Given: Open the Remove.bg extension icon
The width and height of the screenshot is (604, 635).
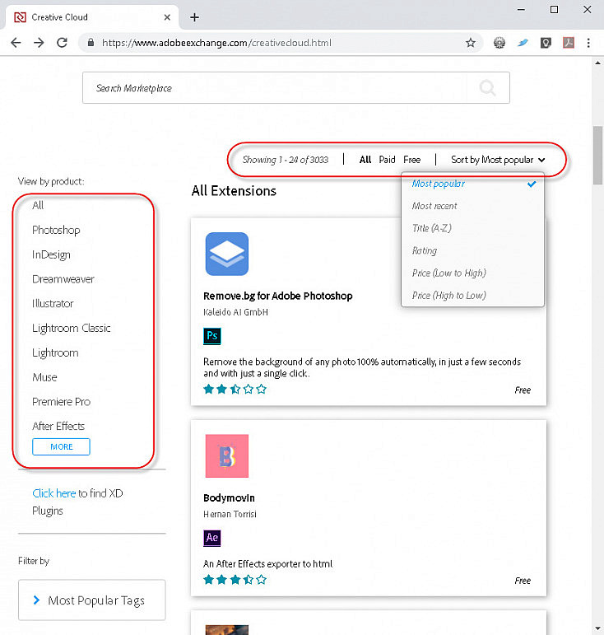Looking at the screenshot, I should pos(227,254).
